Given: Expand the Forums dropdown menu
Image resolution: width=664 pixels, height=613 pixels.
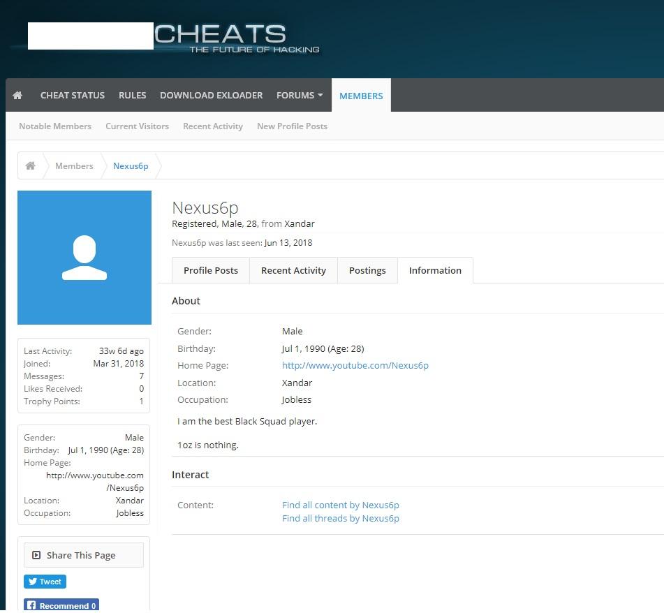Looking at the screenshot, I should point(300,96).
